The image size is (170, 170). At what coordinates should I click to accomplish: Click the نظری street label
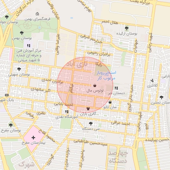41,113
